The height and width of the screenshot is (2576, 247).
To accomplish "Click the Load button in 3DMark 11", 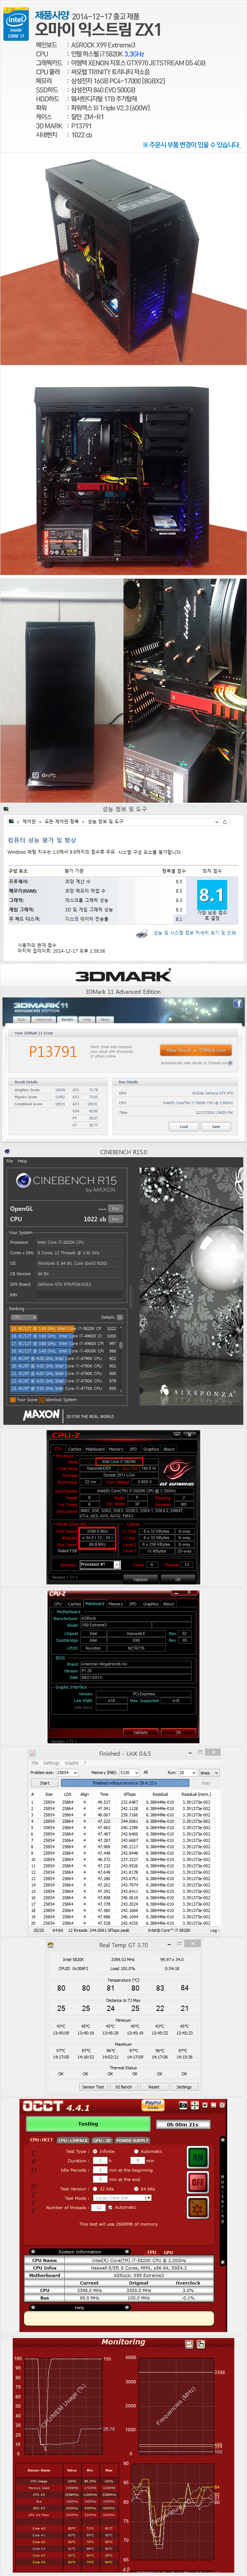I will 184,1126.
